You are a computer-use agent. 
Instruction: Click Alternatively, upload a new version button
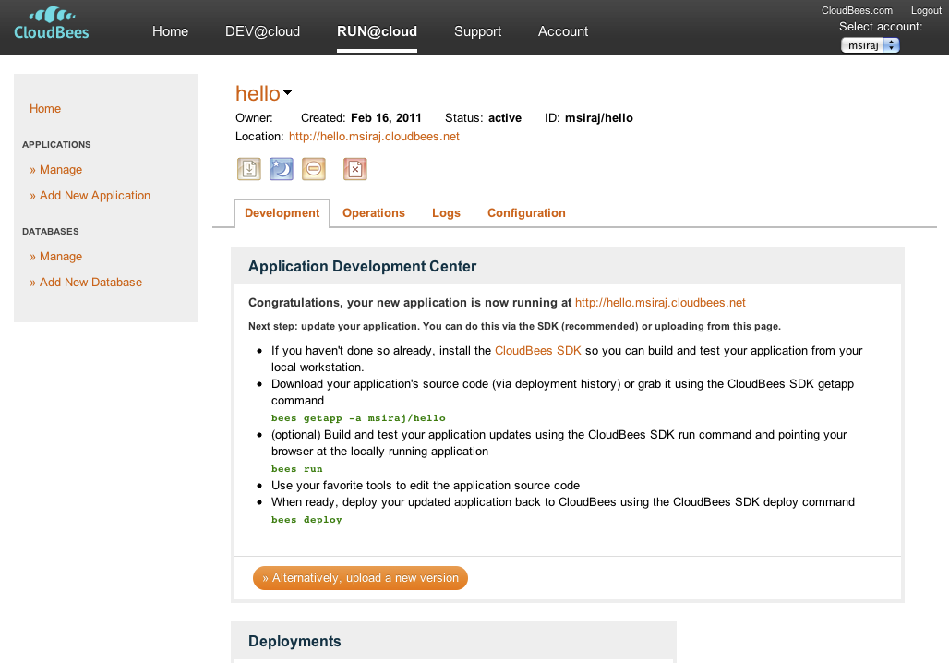click(360, 578)
